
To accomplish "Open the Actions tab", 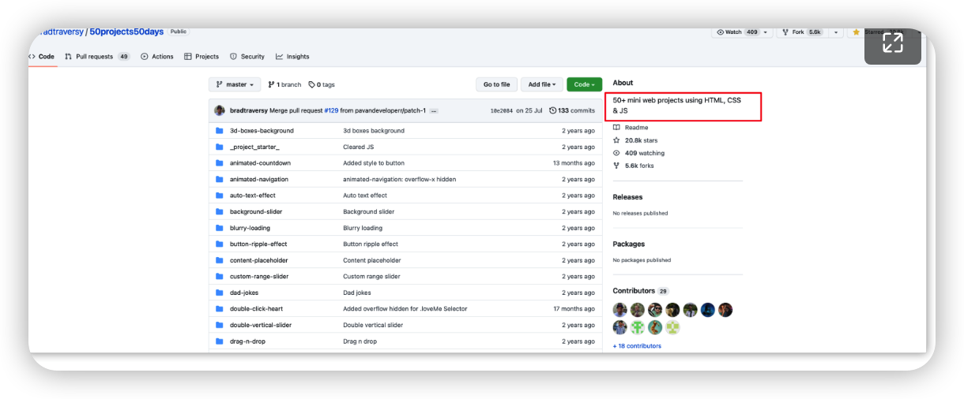I will 157,57.
